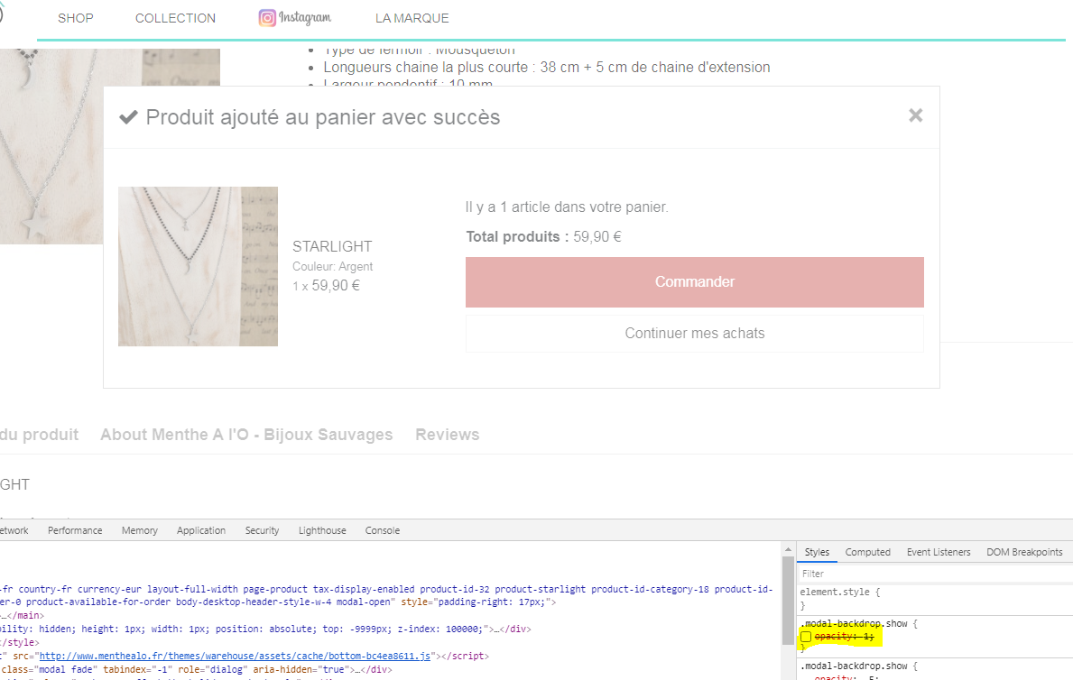The image size is (1073, 680).
Task: Open LA MARQUE page
Action: click(x=412, y=18)
